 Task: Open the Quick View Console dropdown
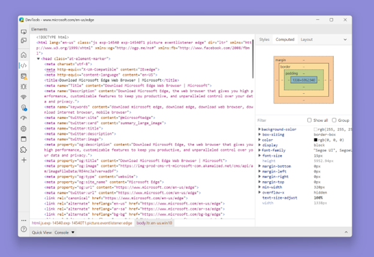[x=73, y=232]
